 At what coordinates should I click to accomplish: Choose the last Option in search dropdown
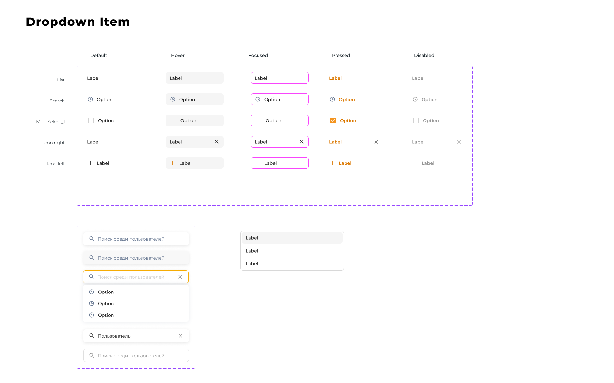tap(106, 315)
